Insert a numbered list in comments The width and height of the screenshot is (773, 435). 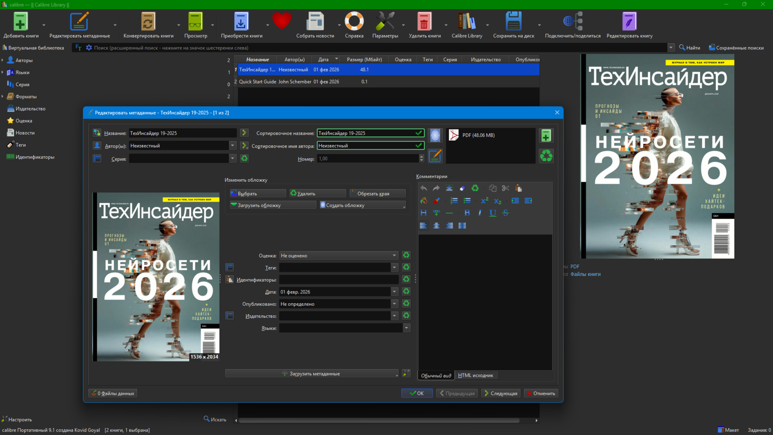(454, 200)
